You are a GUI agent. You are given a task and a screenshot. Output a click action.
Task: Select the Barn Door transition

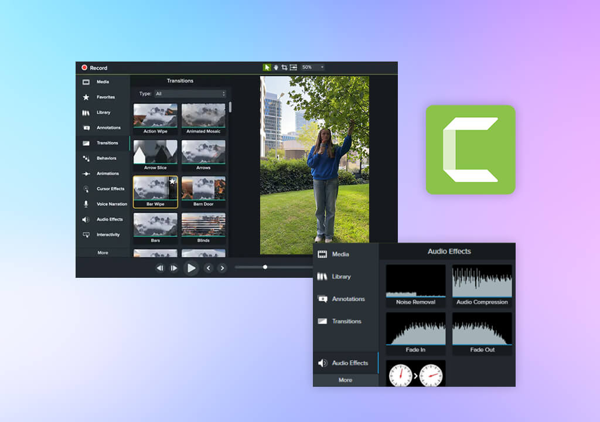[x=203, y=192]
